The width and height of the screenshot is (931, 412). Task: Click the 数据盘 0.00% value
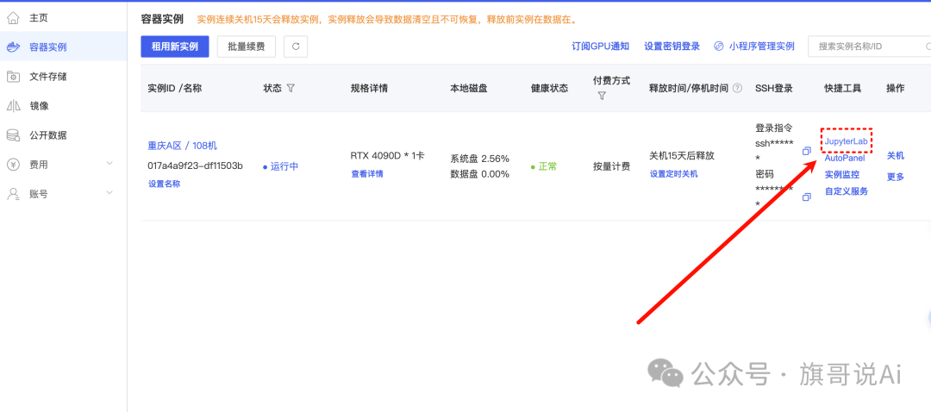click(x=480, y=174)
